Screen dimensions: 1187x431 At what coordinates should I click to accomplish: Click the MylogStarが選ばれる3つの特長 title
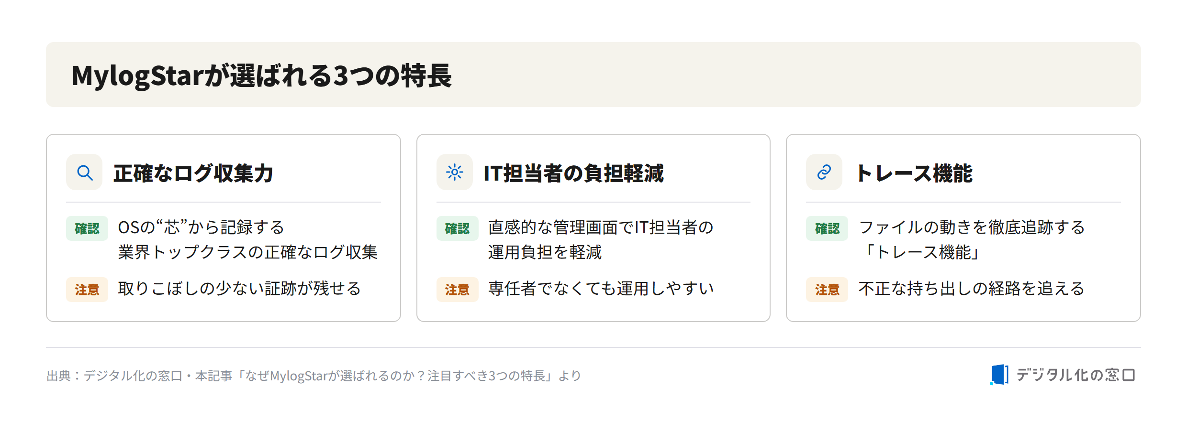coord(261,75)
